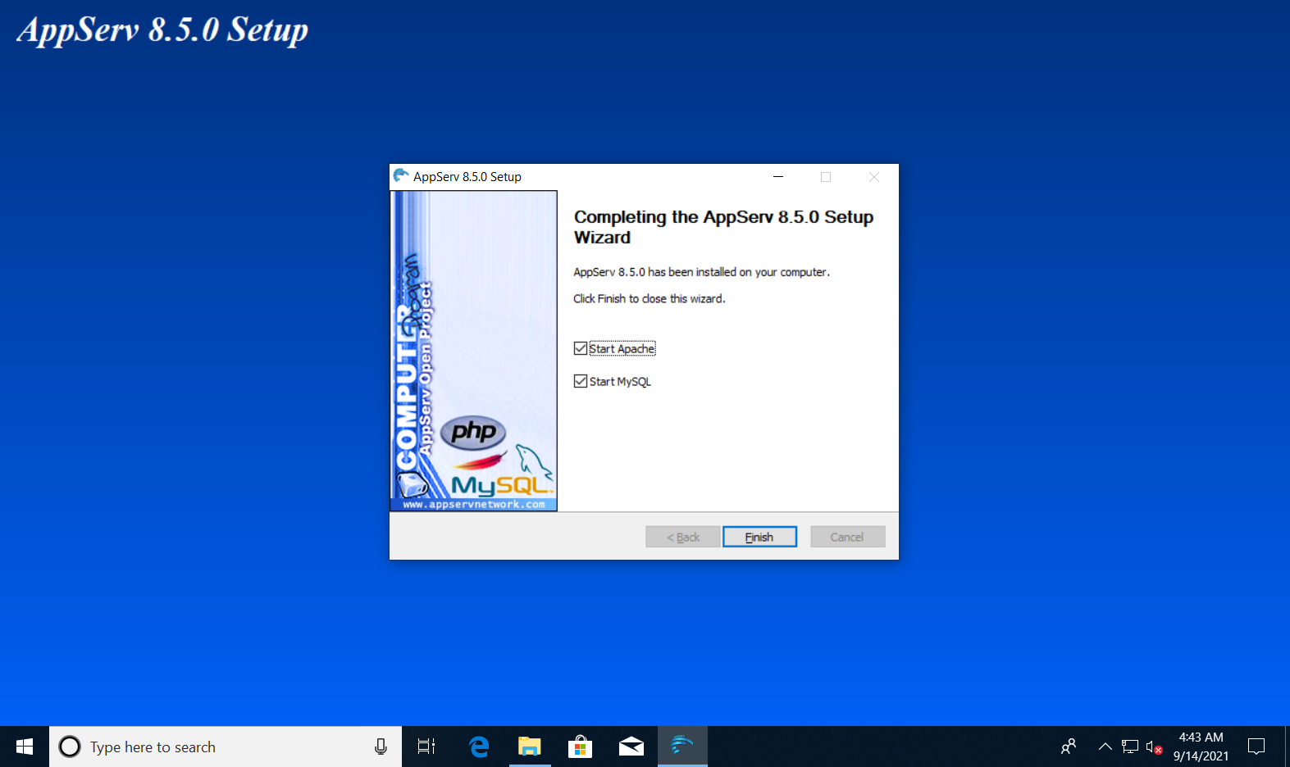1290x767 pixels.
Task: Click the AppServ Setup taskbar icon
Action: pyautogui.click(x=682, y=747)
